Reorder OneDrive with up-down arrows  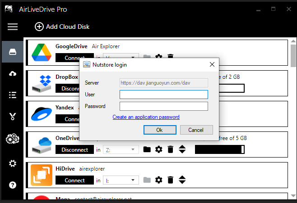tap(182, 149)
